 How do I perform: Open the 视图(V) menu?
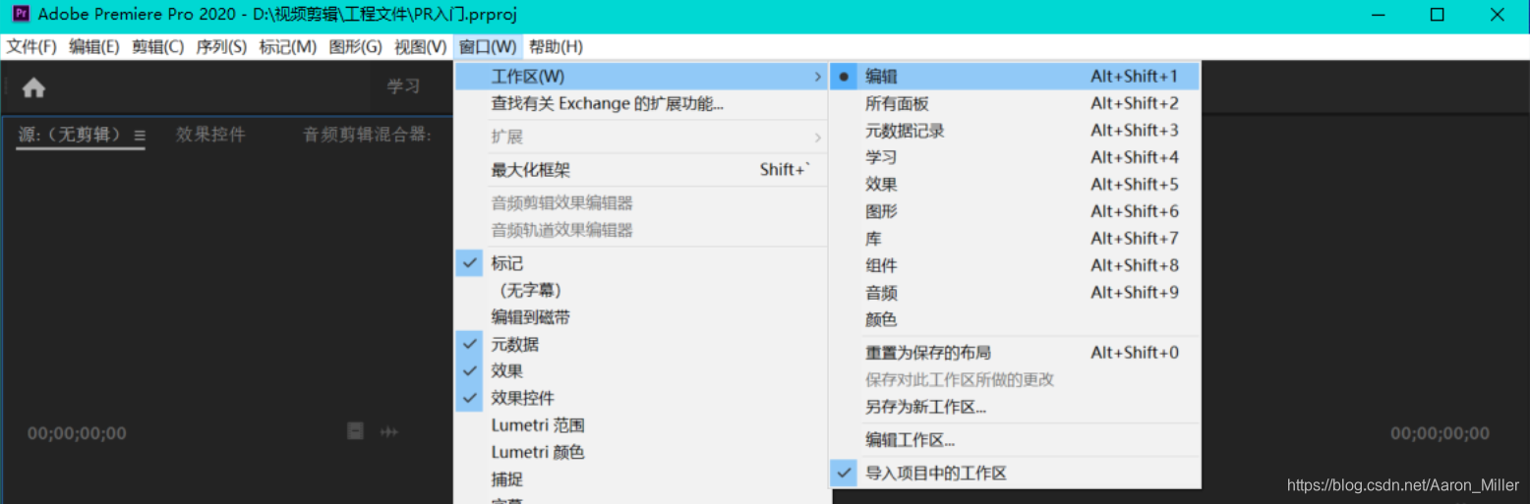click(x=421, y=47)
